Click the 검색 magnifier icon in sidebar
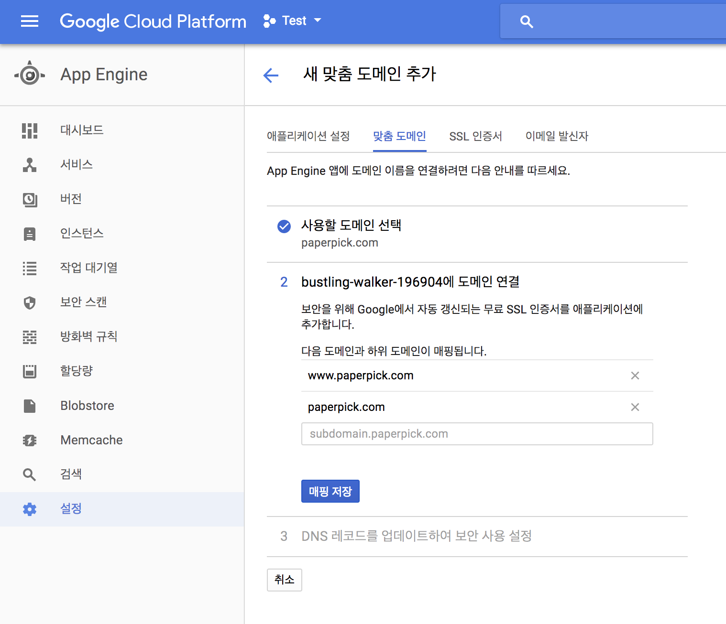The height and width of the screenshot is (624, 726). pyautogui.click(x=30, y=474)
